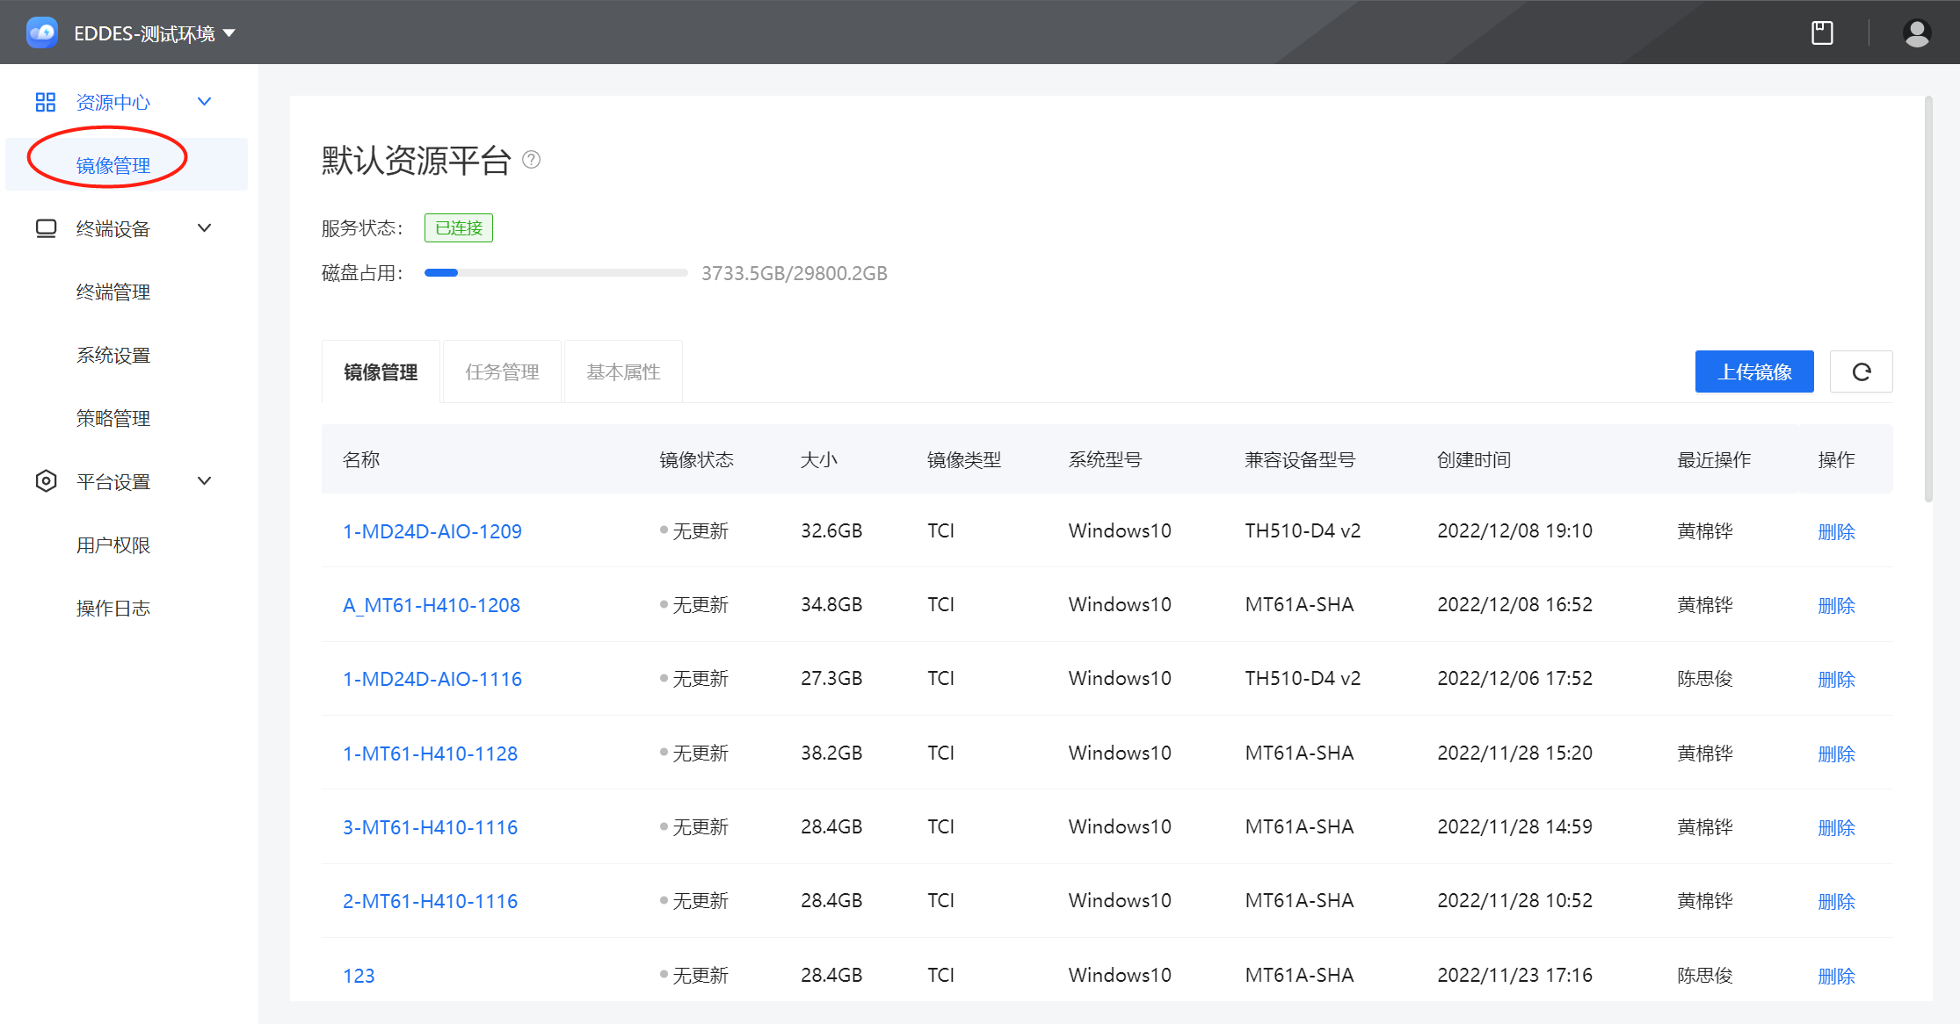This screenshot has width=1960, height=1024.
Task: Open 终端管理 in the sidebar
Action: [113, 292]
